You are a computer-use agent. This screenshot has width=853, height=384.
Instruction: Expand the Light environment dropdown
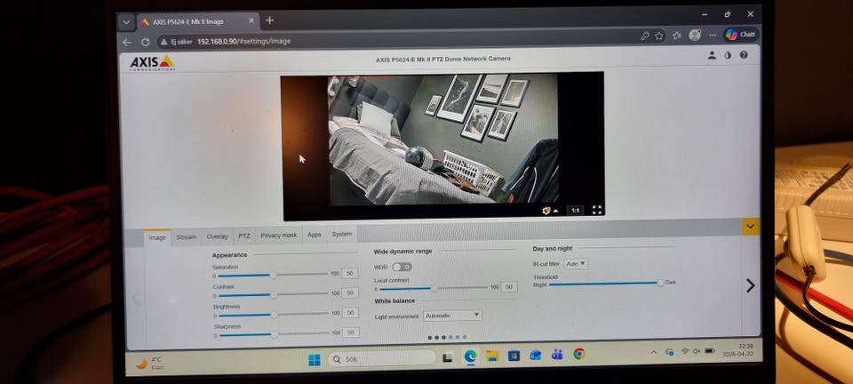pyautogui.click(x=452, y=316)
